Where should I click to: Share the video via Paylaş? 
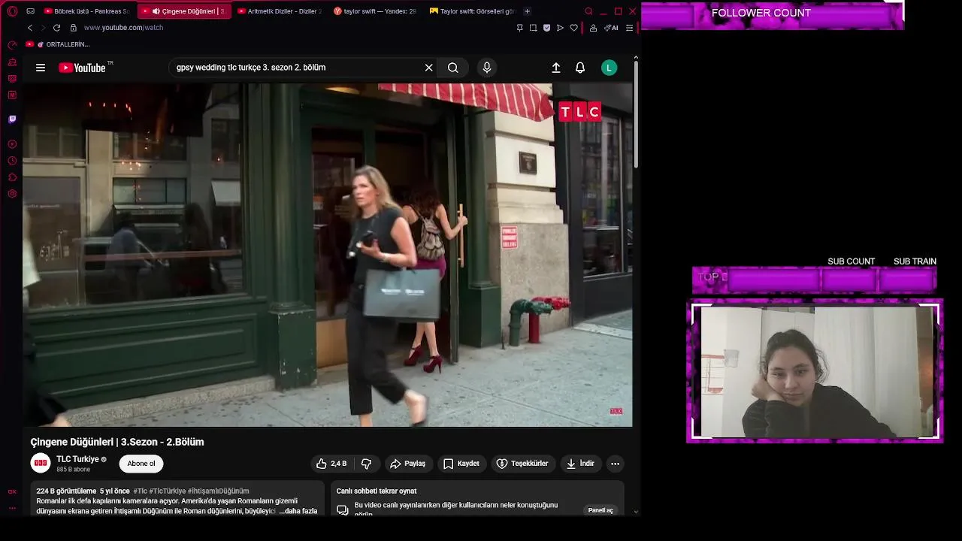pos(408,464)
